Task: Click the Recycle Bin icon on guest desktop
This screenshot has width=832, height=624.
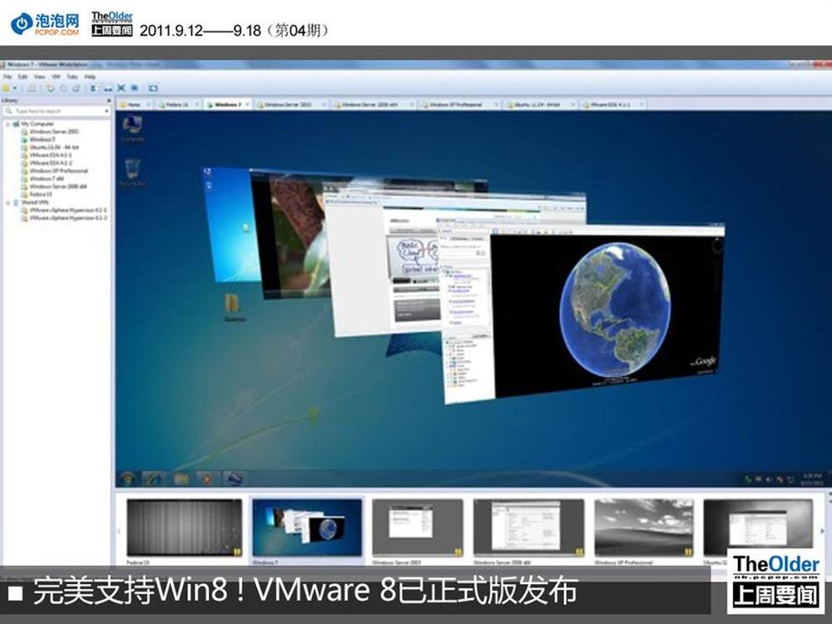Action: (x=132, y=172)
